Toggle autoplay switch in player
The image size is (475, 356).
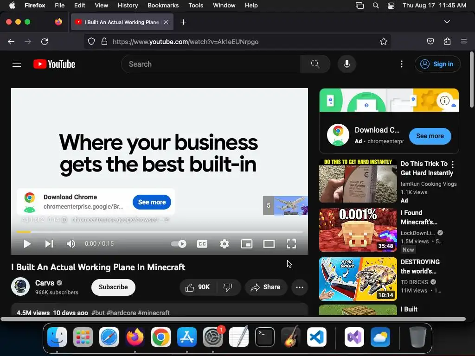[x=179, y=244]
